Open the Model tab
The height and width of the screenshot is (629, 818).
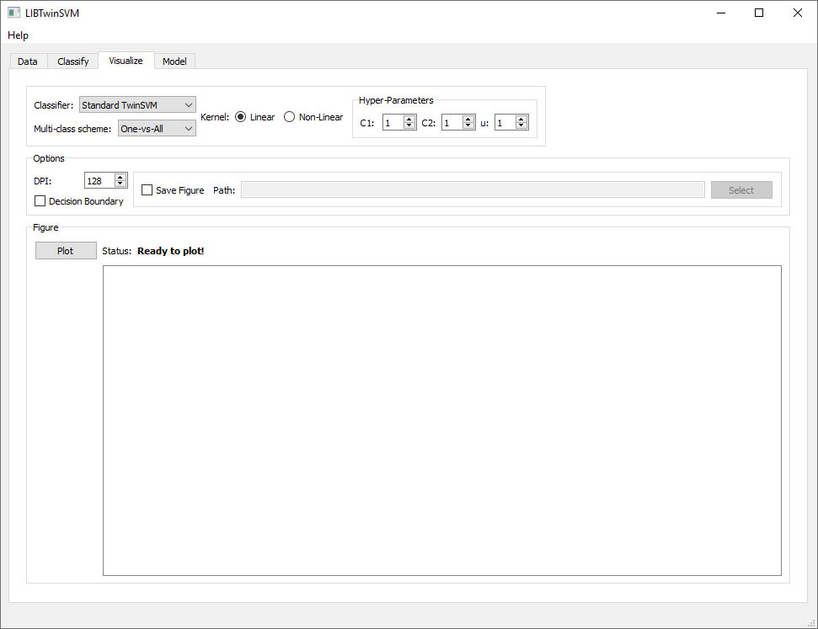click(x=174, y=61)
